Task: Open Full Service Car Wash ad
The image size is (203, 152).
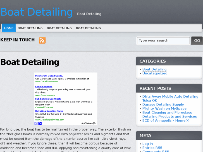Action: tap(48, 99)
